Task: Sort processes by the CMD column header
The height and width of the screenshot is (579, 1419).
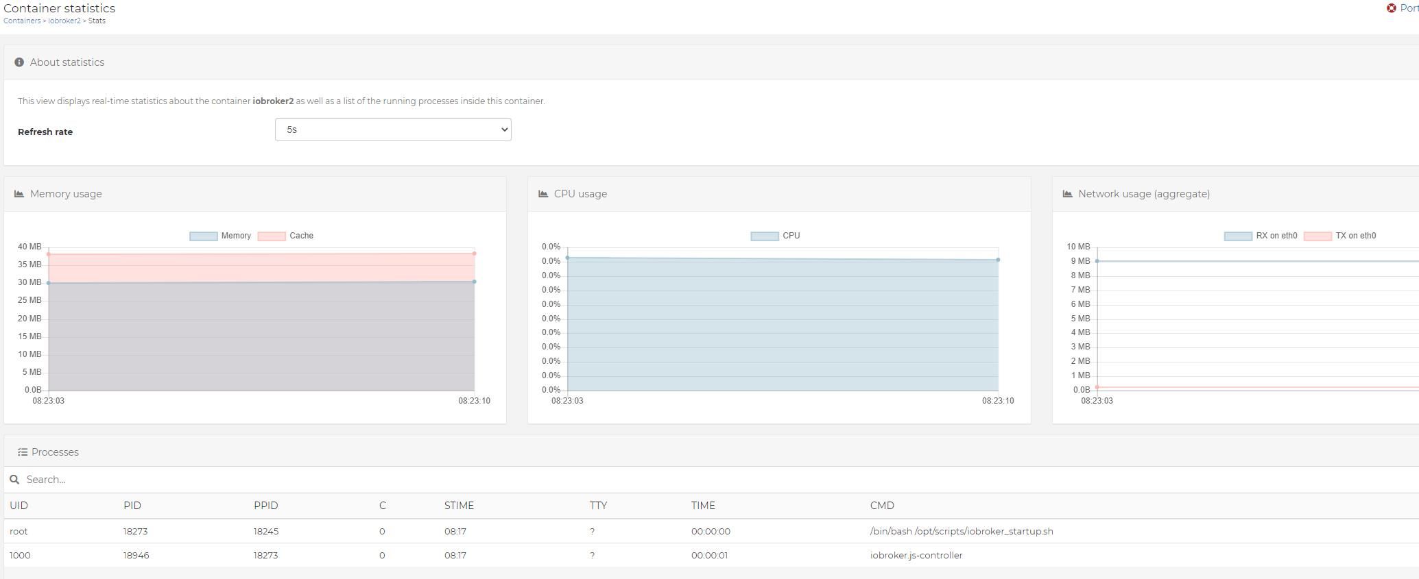Action: pos(882,506)
